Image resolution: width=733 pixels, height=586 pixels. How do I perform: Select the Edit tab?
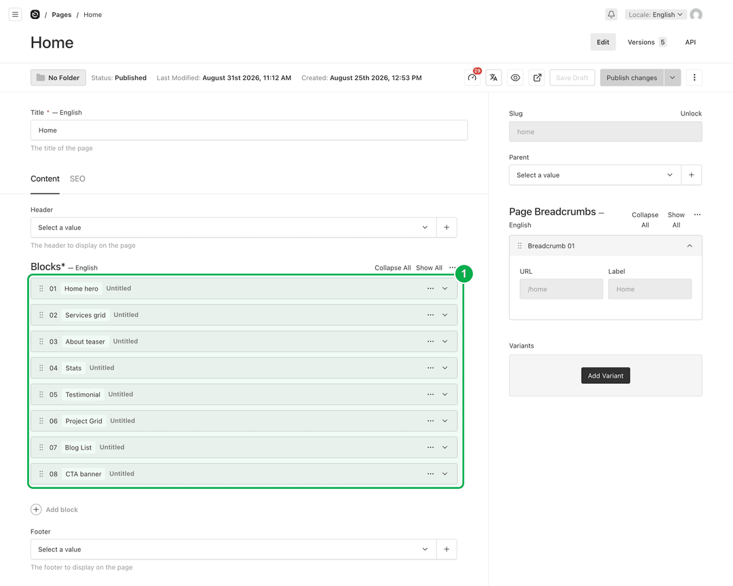(x=603, y=42)
